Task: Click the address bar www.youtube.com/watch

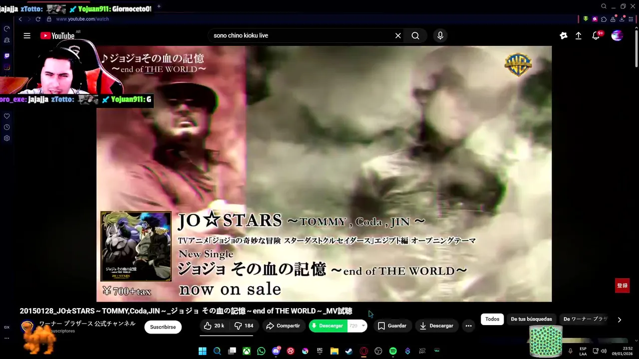Action: coord(82,19)
